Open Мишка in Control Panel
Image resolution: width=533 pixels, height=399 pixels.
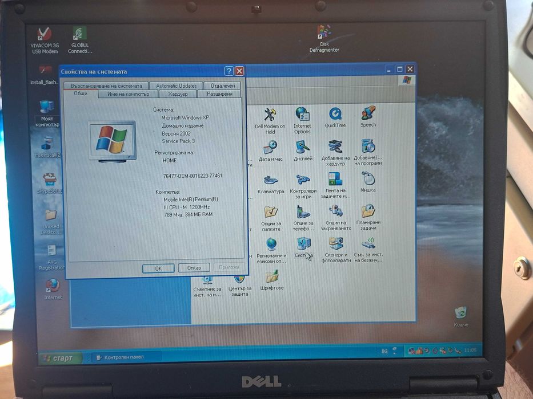(368, 182)
